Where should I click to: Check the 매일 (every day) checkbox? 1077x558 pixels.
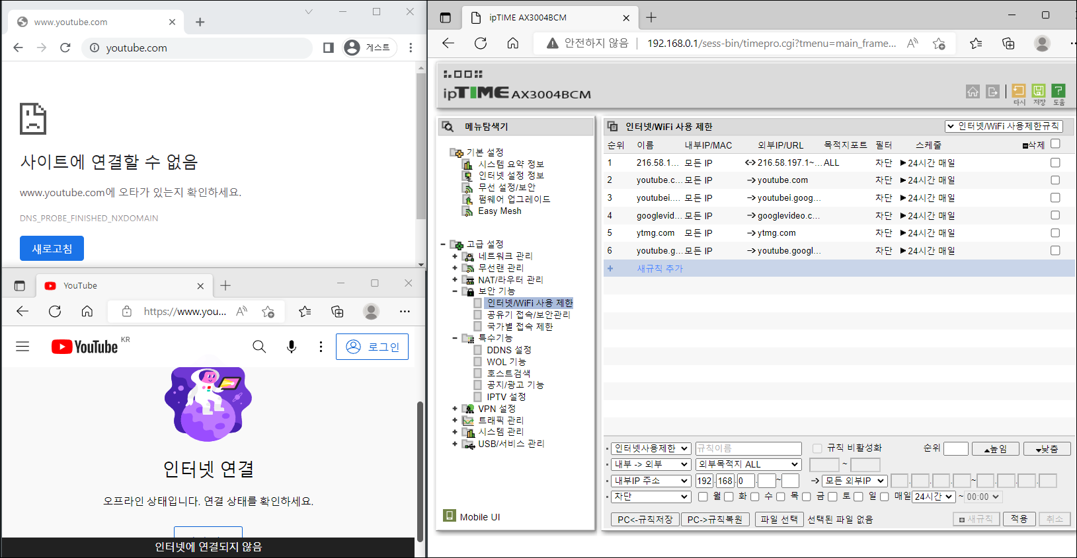pyautogui.click(x=885, y=497)
